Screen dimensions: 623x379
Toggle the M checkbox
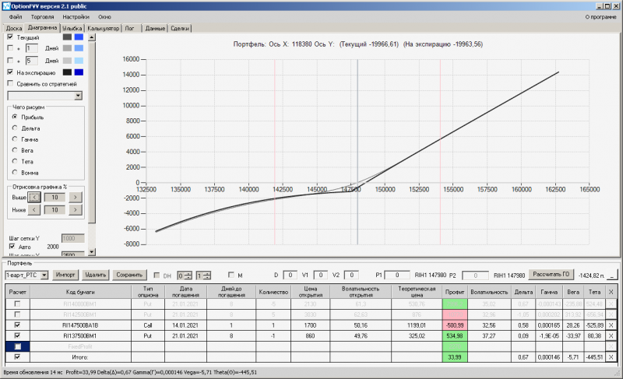pos(231,275)
